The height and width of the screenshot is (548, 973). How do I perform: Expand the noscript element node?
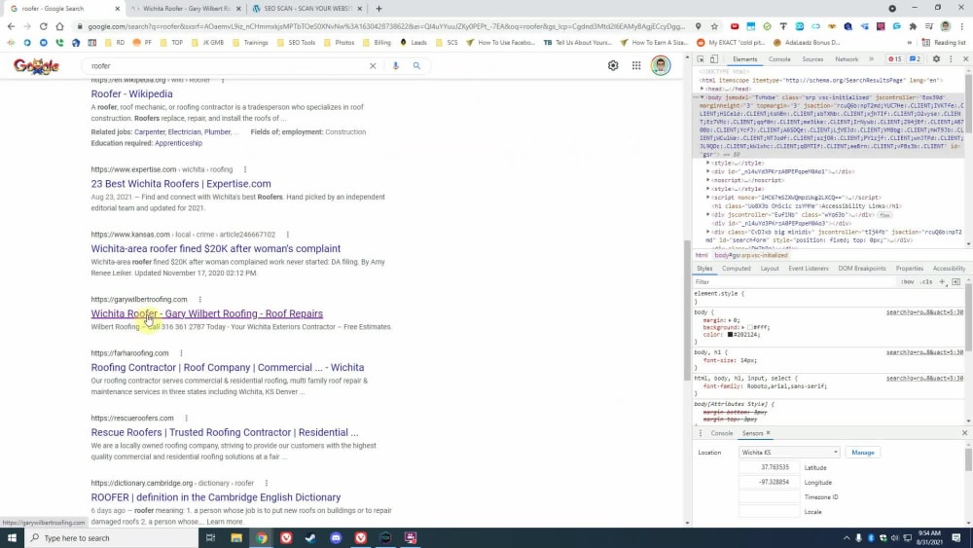click(708, 180)
